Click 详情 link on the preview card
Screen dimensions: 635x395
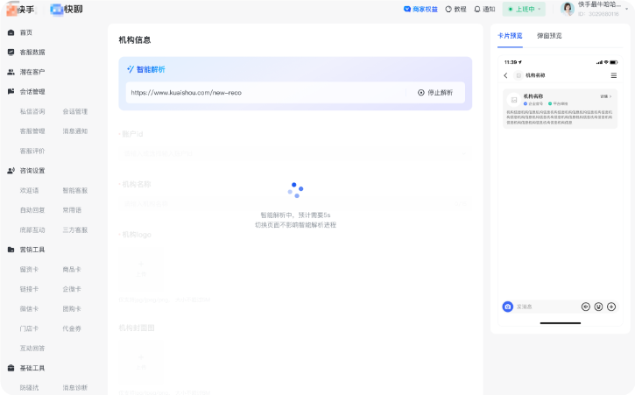(x=605, y=96)
